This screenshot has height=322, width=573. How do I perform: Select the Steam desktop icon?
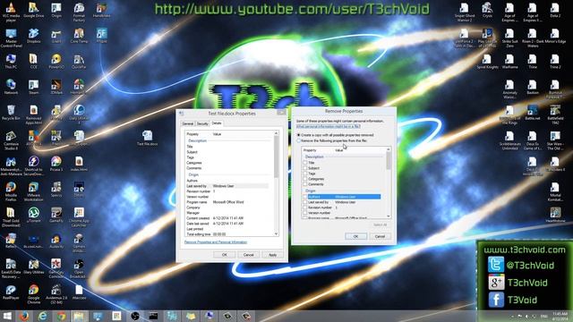(x=34, y=87)
